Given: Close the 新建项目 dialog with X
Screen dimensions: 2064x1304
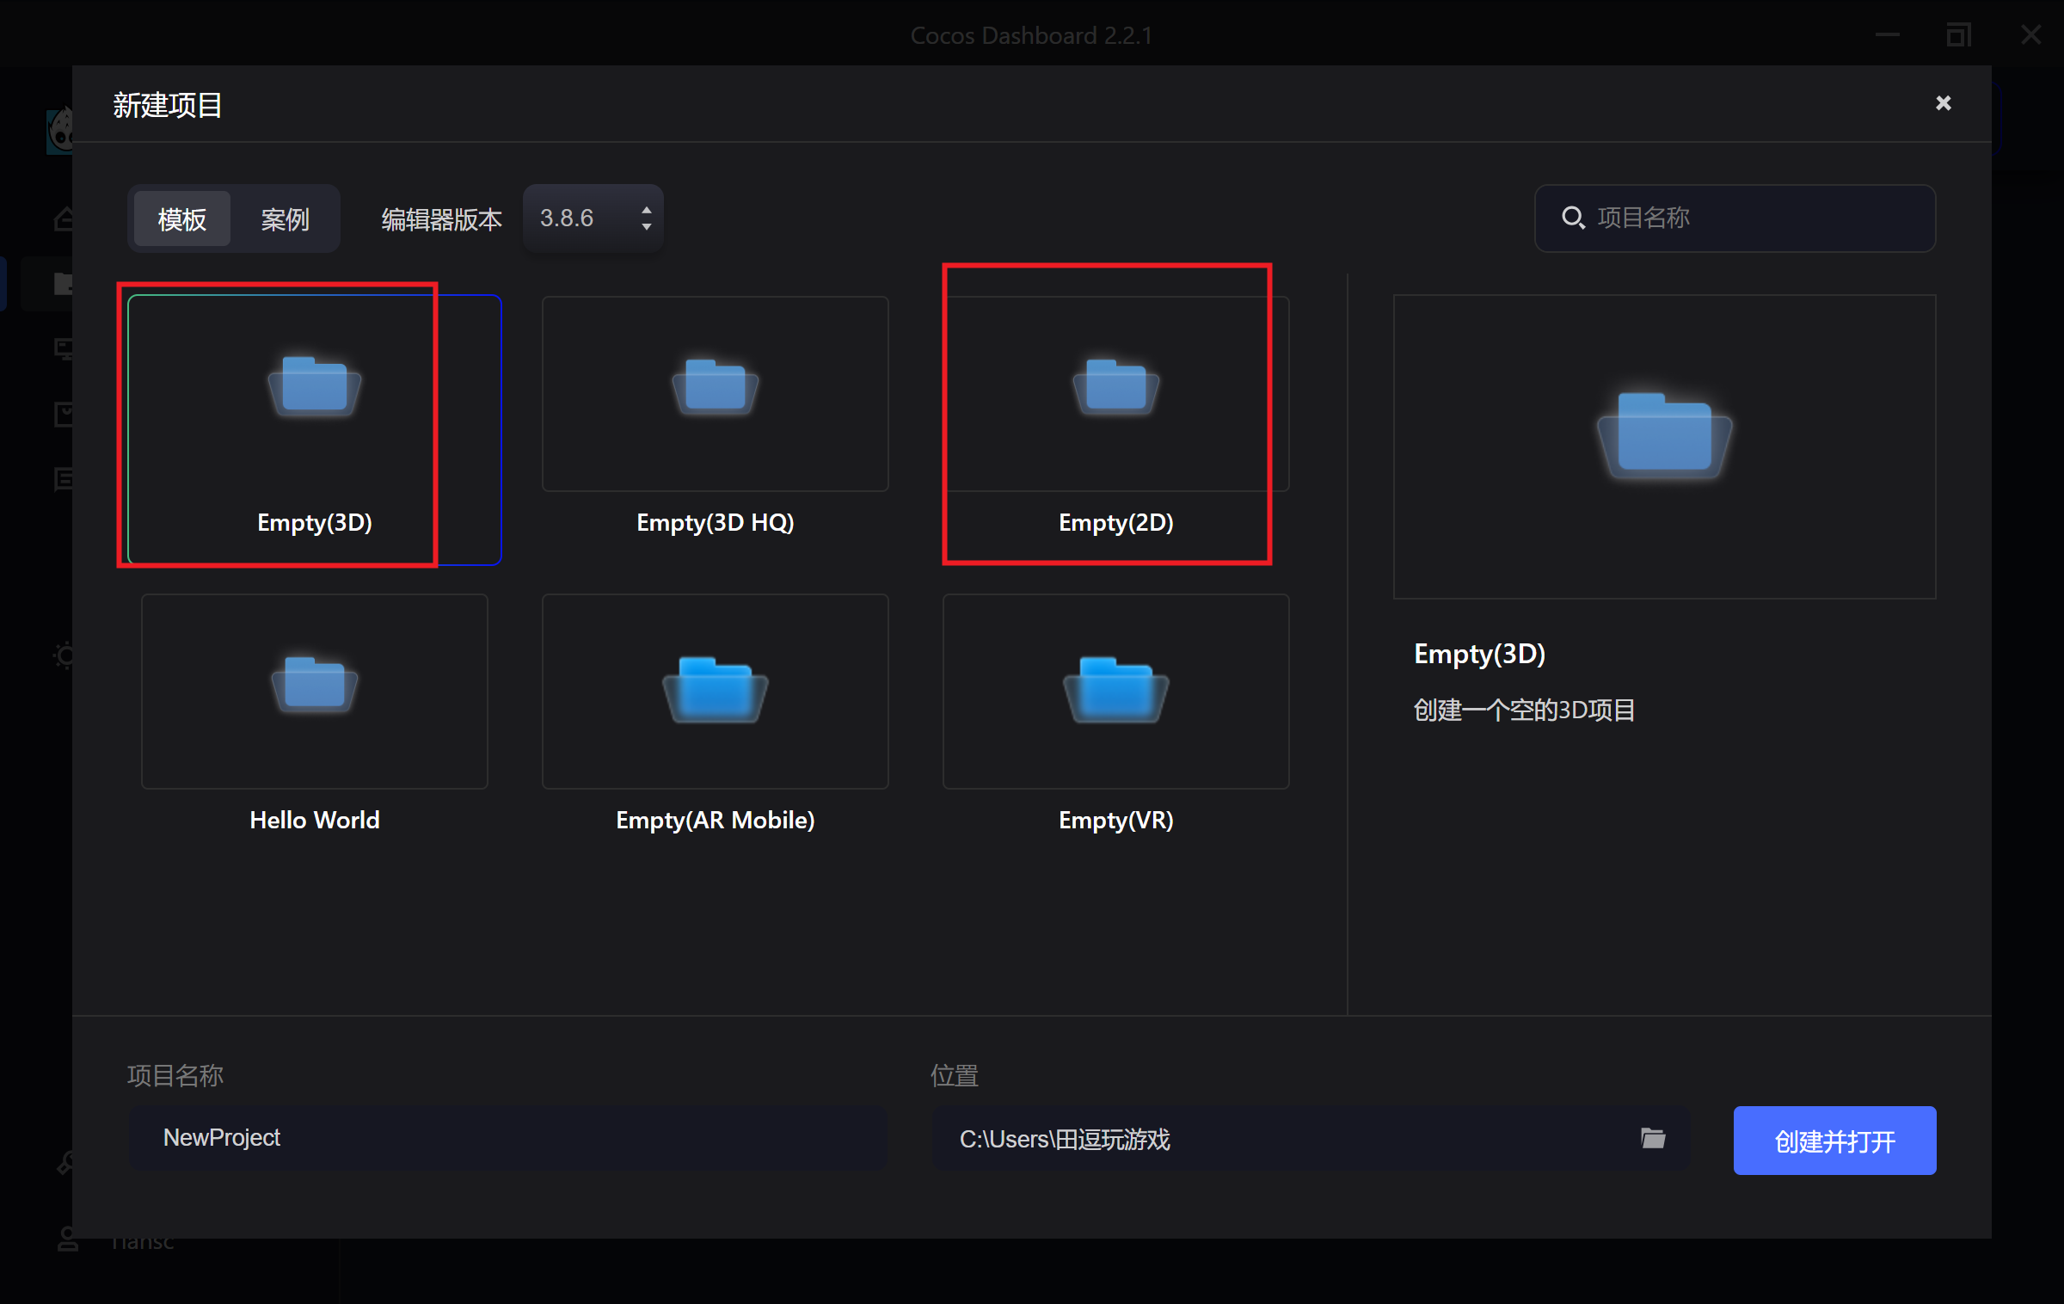Looking at the screenshot, I should click(1943, 103).
